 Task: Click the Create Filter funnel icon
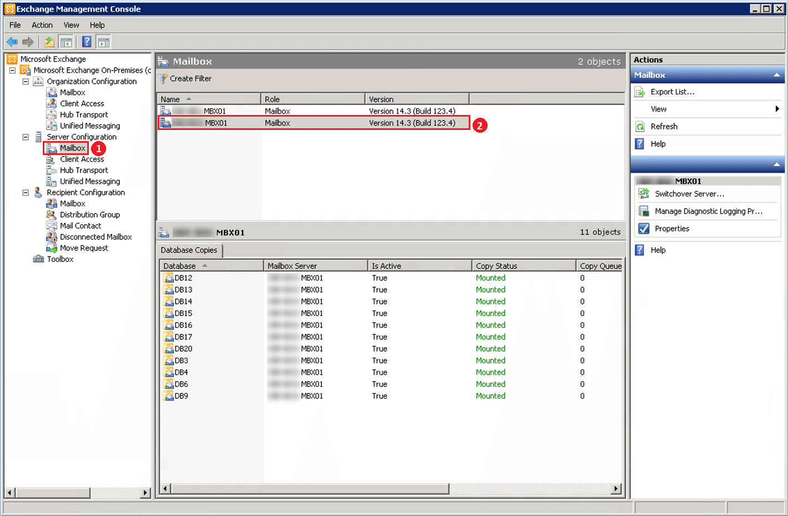163,79
